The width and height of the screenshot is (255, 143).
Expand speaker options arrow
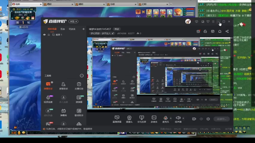183,118
